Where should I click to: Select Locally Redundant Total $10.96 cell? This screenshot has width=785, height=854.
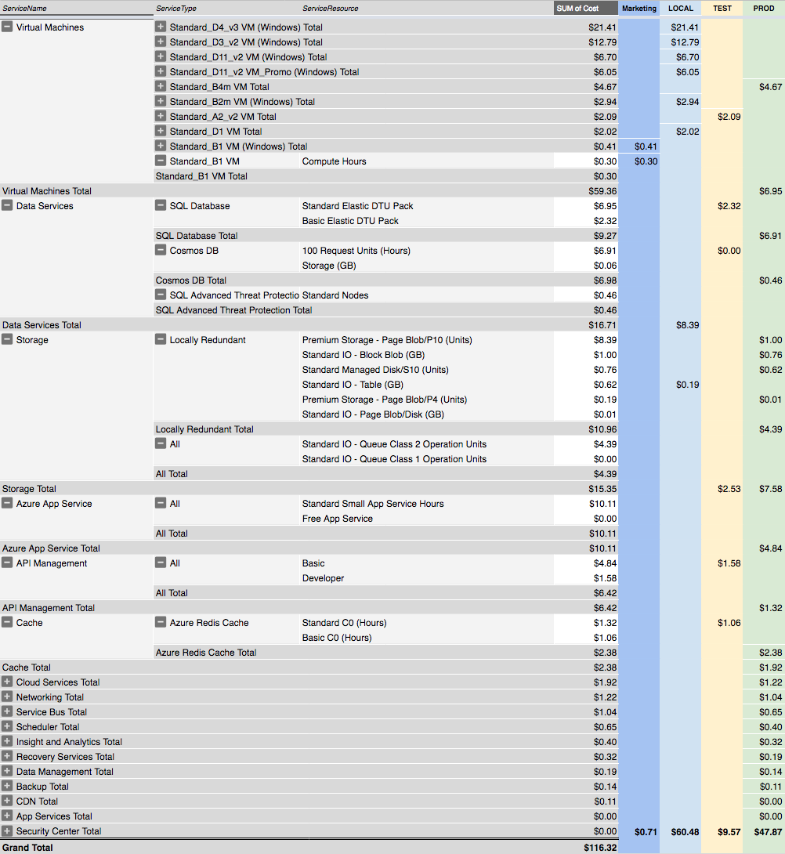click(586, 429)
